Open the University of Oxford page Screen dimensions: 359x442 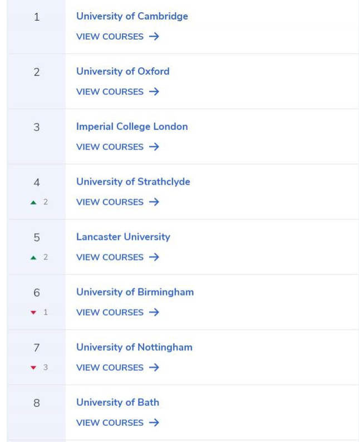(123, 72)
